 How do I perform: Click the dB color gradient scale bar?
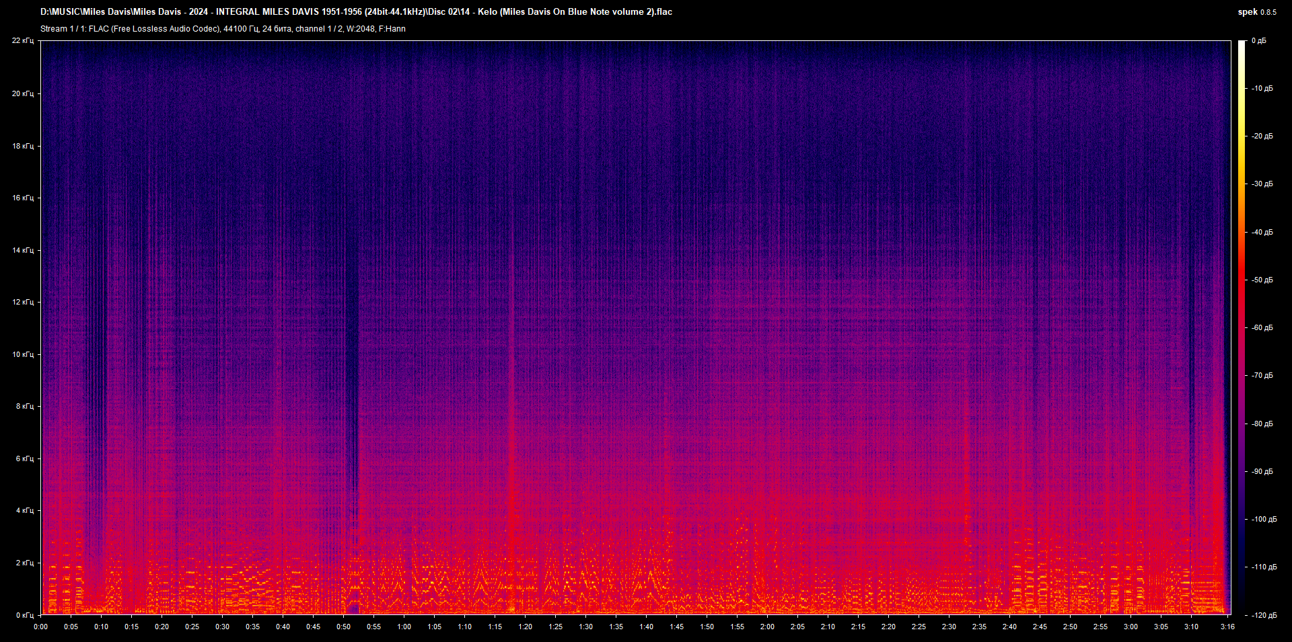(x=1242, y=328)
